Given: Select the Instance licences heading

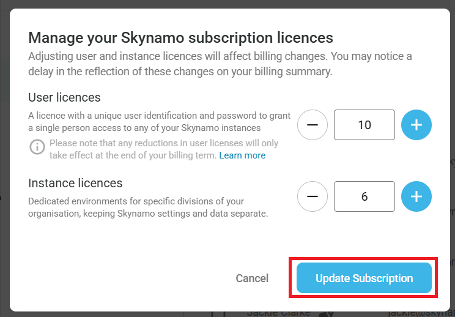Looking at the screenshot, I should coord(75,183).
